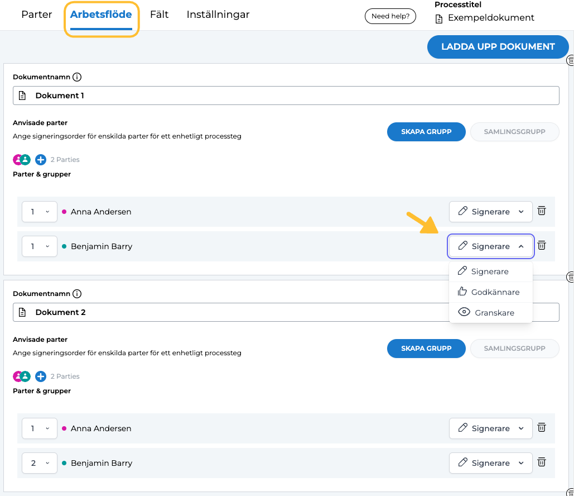Switch to the Parter tab

(37, 15)
